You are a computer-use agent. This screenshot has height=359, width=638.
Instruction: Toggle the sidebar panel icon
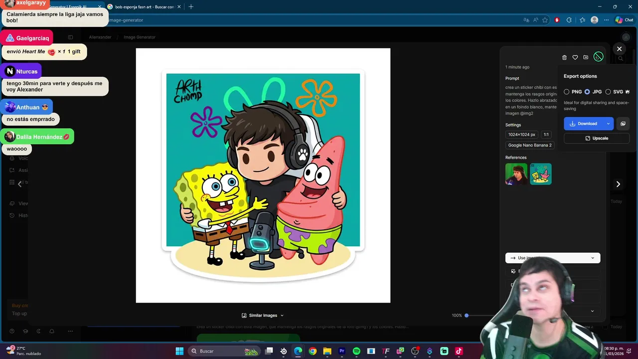point(70,37)
